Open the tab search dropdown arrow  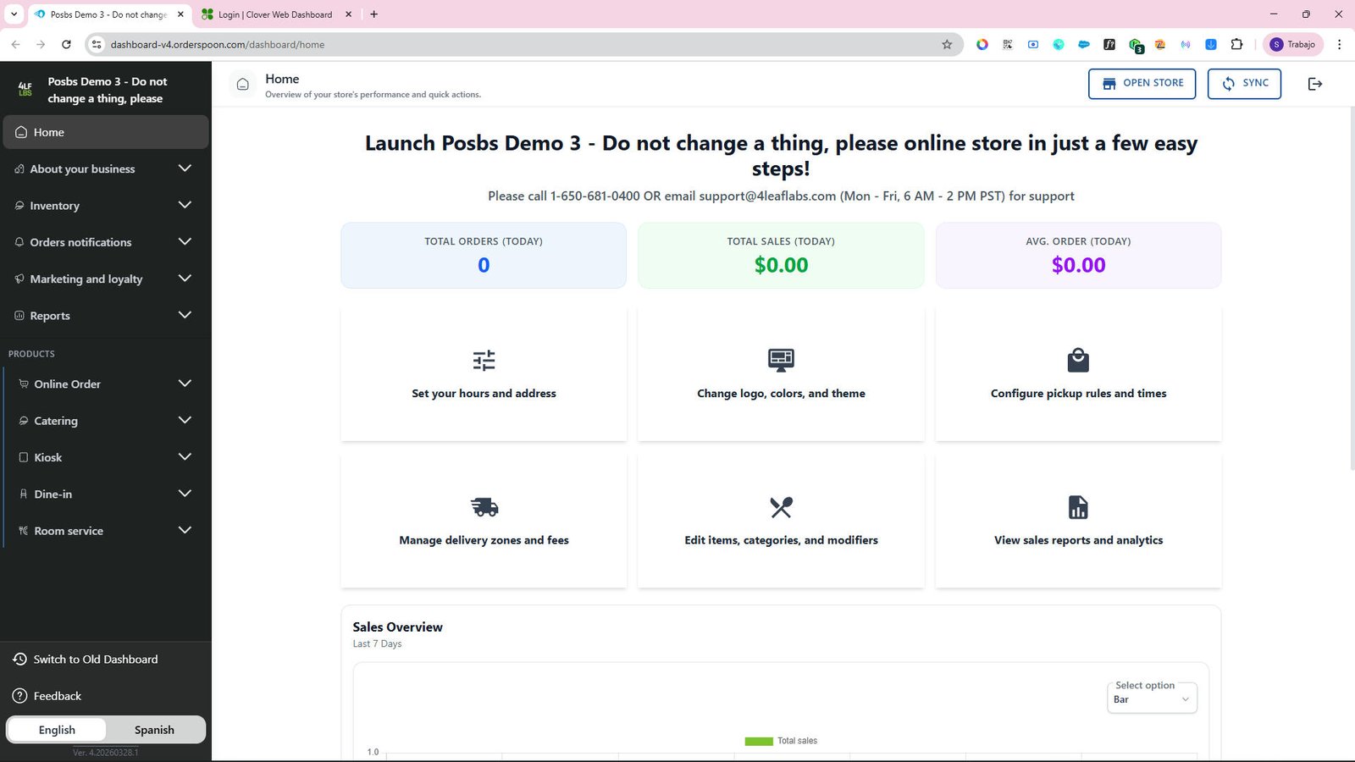(14, 14)
